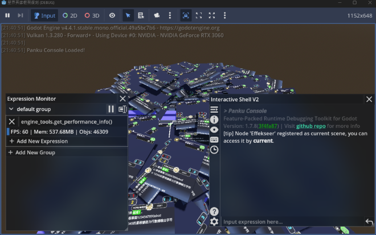
Task: Open the github repo link
Action: point(311,126)
